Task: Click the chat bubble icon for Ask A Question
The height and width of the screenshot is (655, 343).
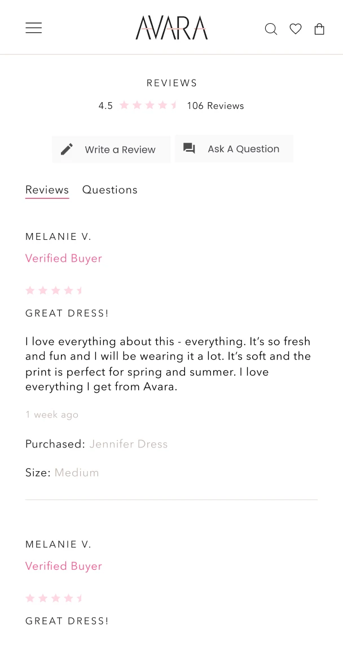Action: (189, 148)
